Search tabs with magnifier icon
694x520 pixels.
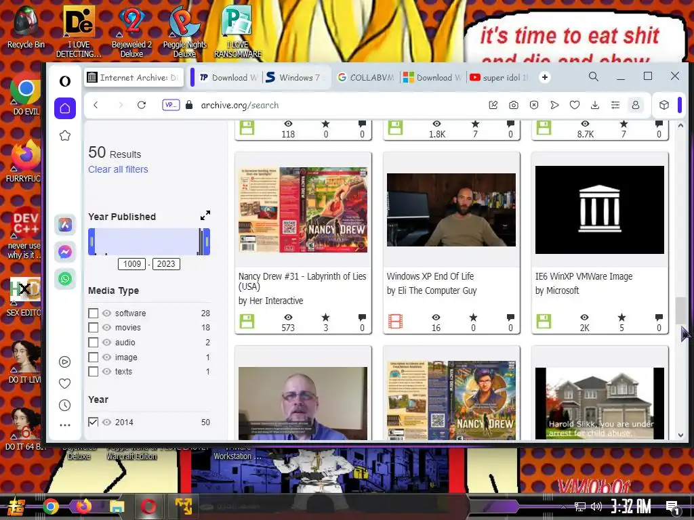tap(594, 77)
